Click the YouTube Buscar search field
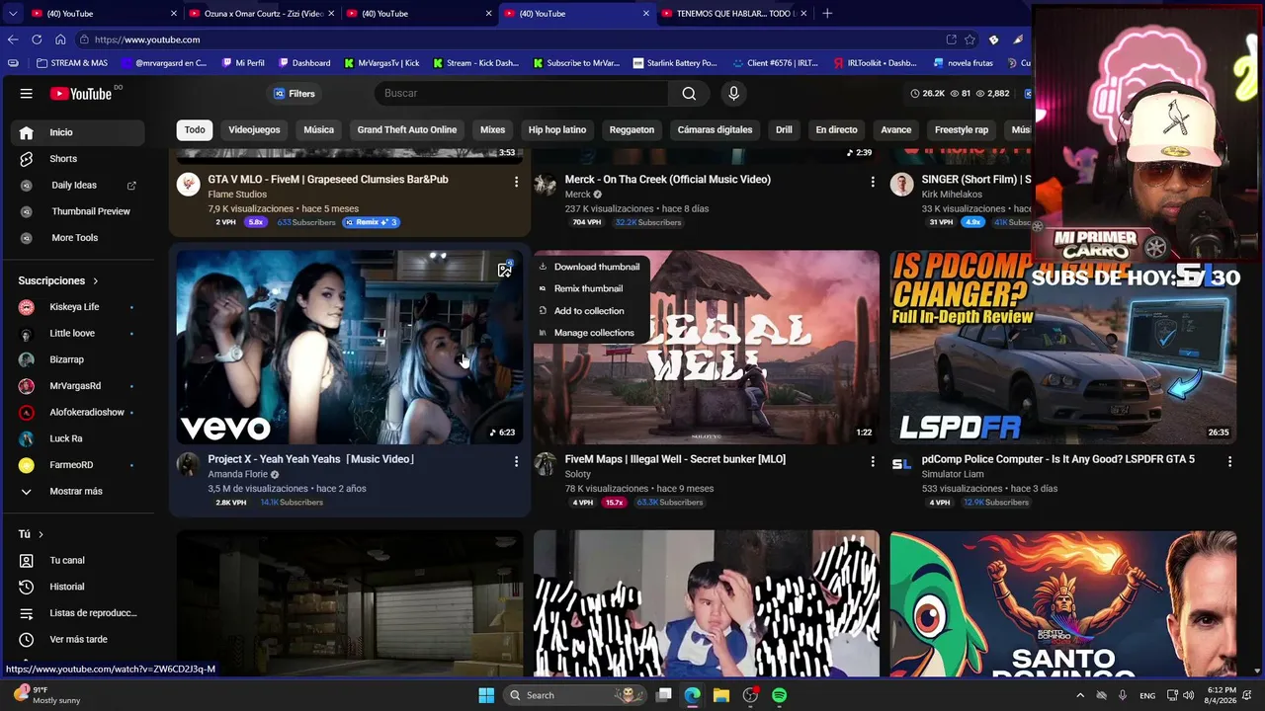The image size is (1265, 711). pos(522,94)
